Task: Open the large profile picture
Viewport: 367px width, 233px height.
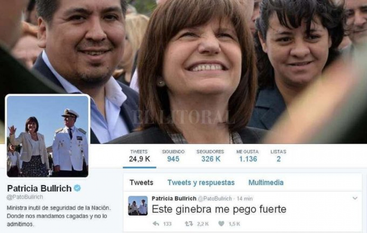Action: pyautogui.click(x=48, y=136)
